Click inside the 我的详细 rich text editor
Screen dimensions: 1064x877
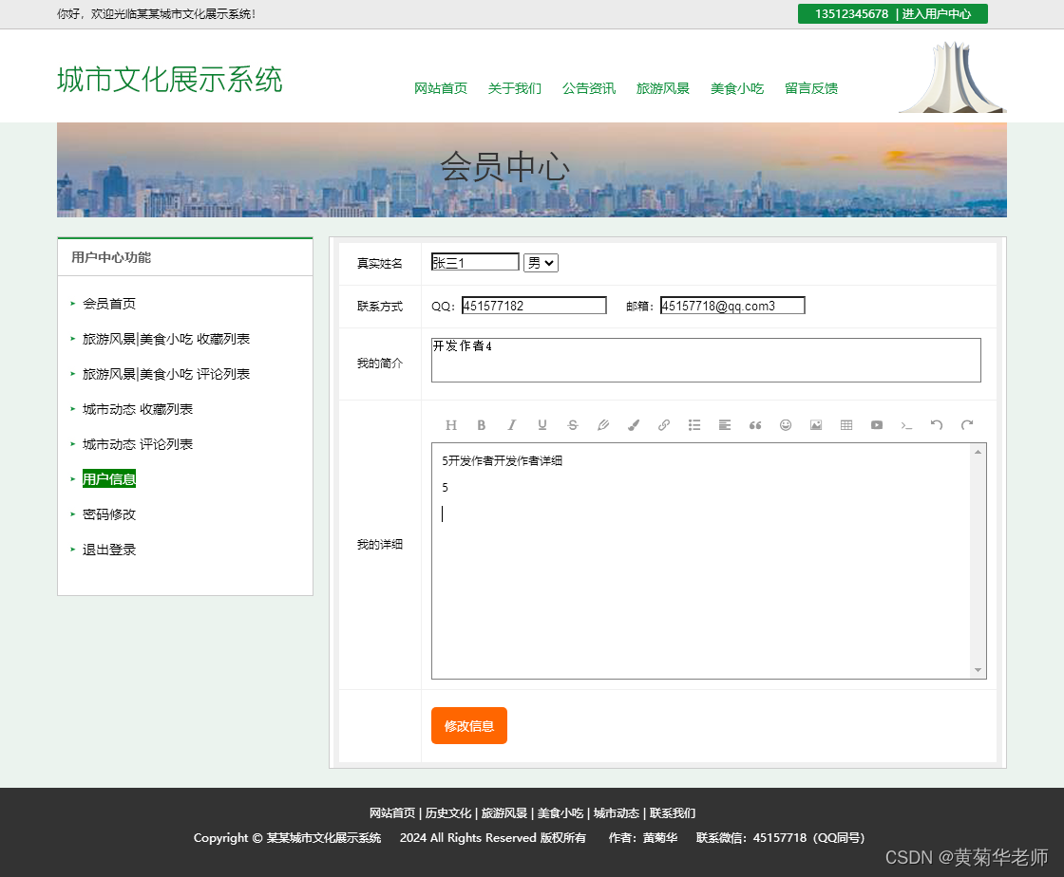tap(701, 561)
